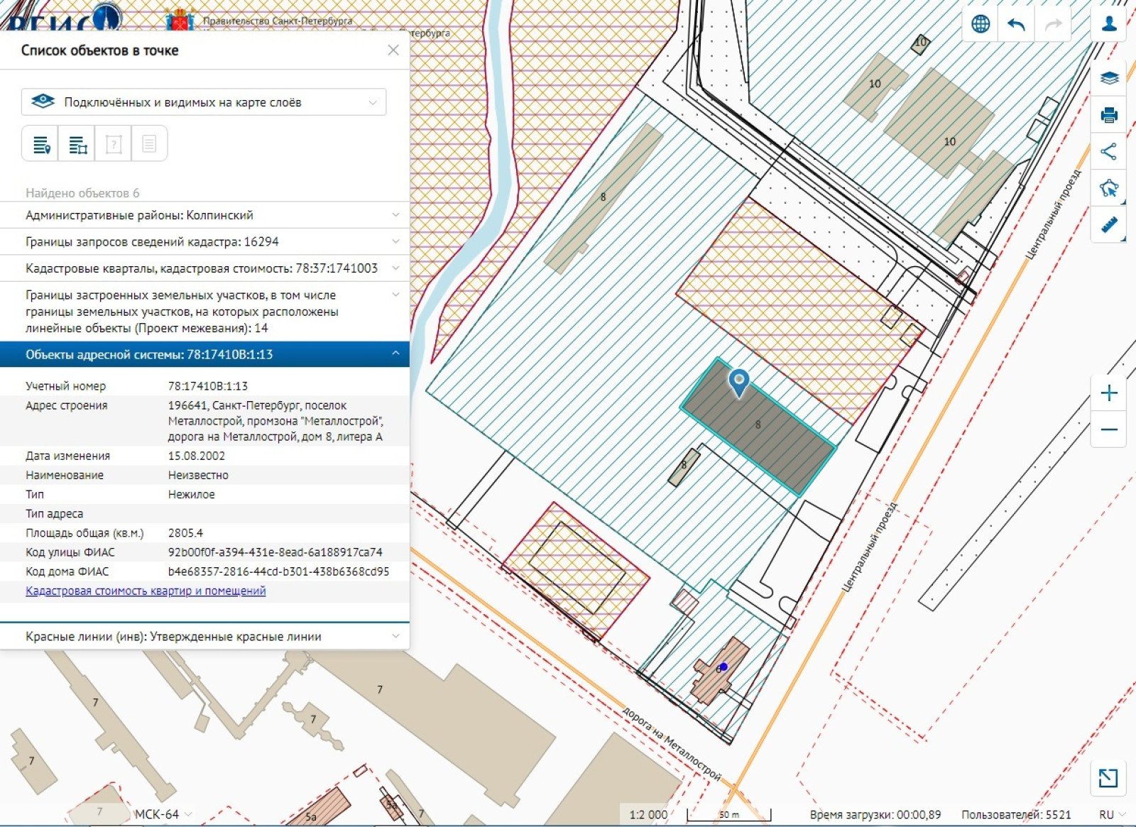This screenshot has width=1136, height=827.
Task: Zoom in with the plus button
Action: coord(1109,393)
